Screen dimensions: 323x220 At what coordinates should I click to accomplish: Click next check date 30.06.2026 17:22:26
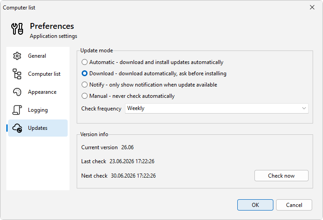[133, 176]
